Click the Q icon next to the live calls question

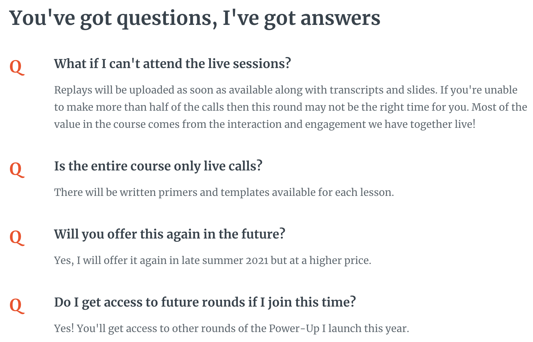[x=17, y=169]
